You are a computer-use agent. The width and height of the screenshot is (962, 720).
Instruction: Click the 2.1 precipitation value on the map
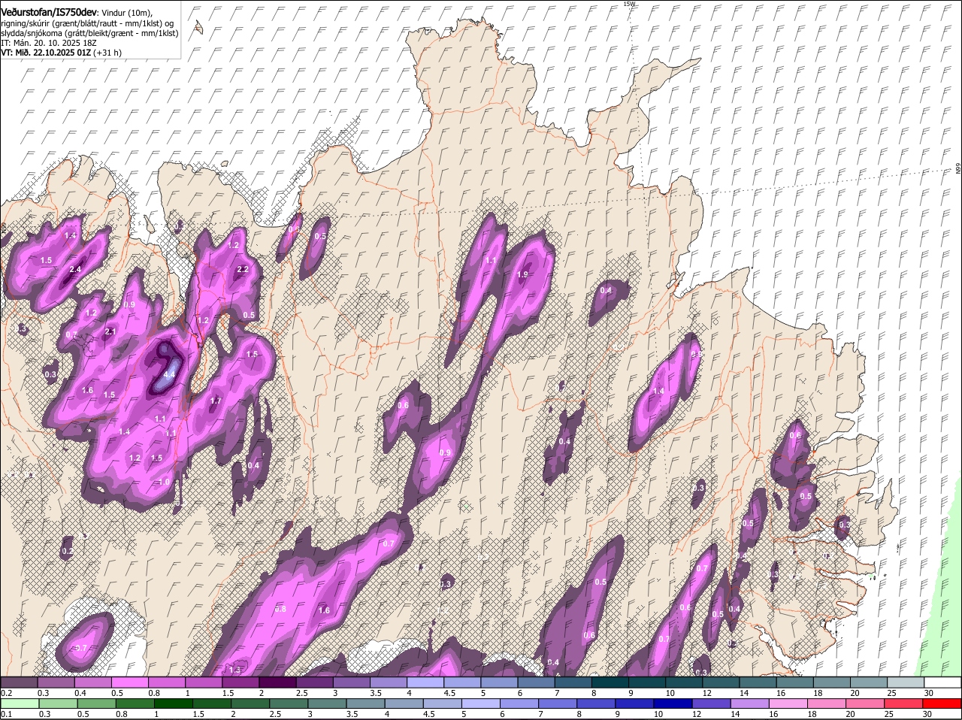coord(110,331)
